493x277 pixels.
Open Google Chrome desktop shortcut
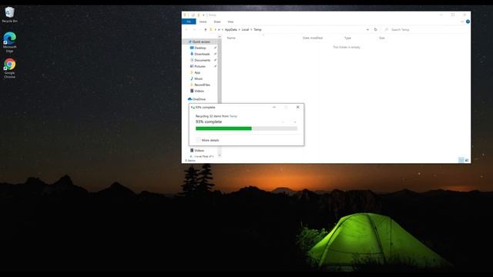pos(9,68)
